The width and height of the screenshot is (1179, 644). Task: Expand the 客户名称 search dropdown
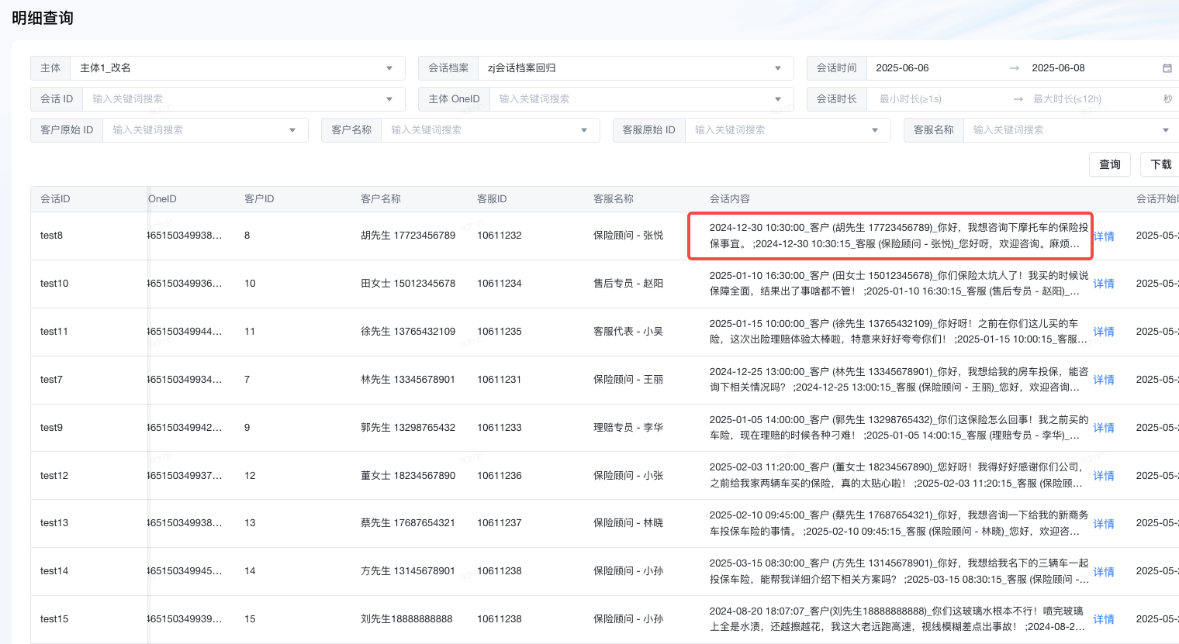point(583,130)
